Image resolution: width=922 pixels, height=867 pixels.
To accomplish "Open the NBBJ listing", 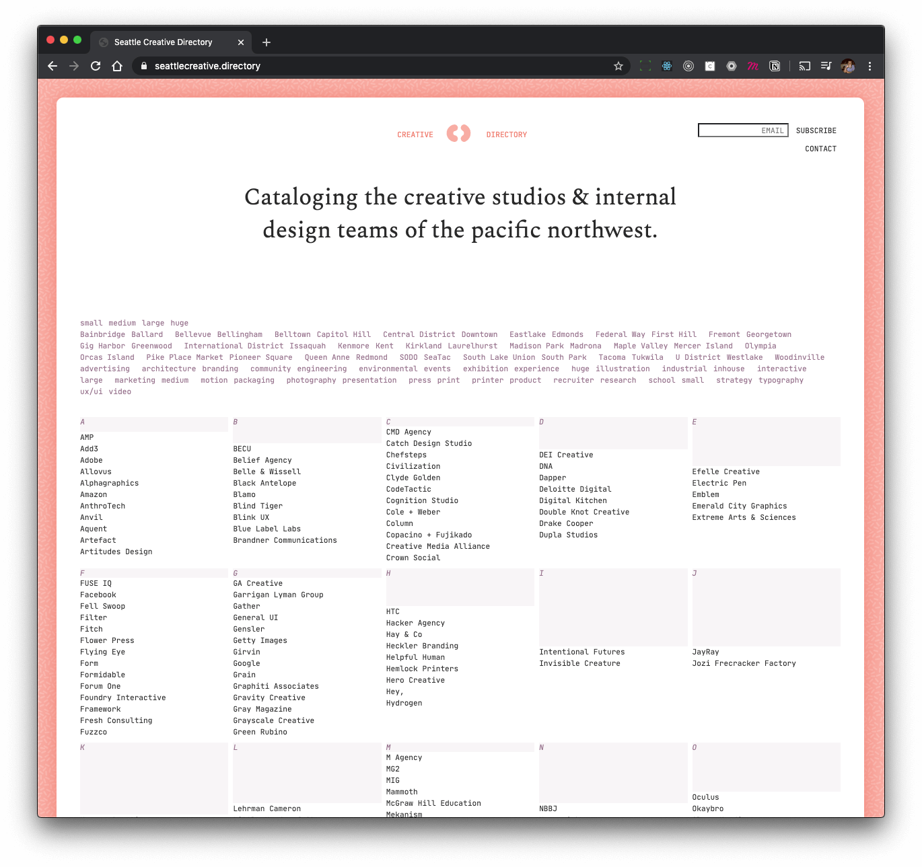I will coord(548,808).
